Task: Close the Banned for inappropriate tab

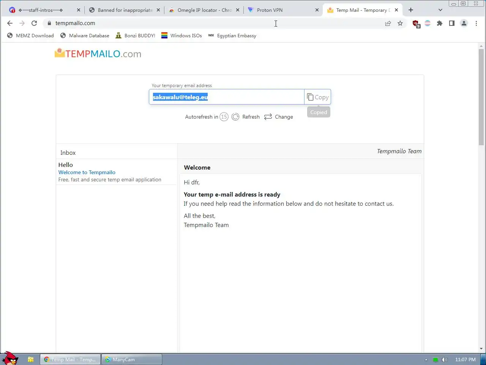Action: tap(158, 10)
